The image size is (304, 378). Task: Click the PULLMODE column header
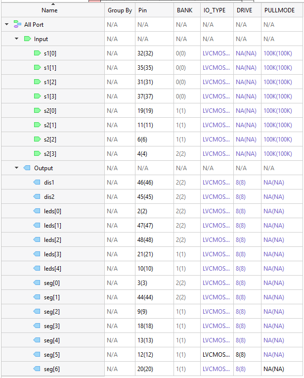tap(279, 10)
